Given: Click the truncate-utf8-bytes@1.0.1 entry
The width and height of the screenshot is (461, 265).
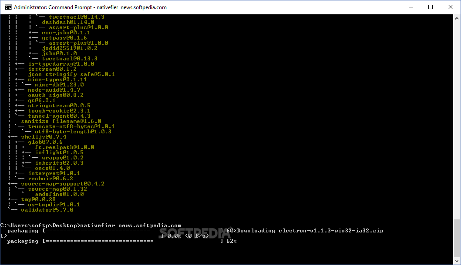Looking at the screenshot, I should (x=71, y=127).
